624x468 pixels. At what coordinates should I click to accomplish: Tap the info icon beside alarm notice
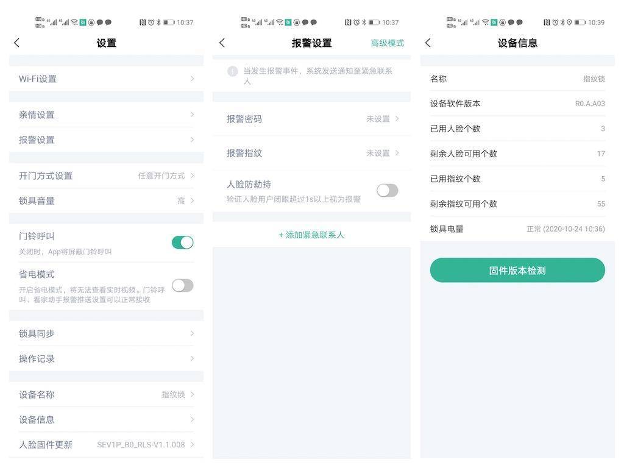(232, 71)
